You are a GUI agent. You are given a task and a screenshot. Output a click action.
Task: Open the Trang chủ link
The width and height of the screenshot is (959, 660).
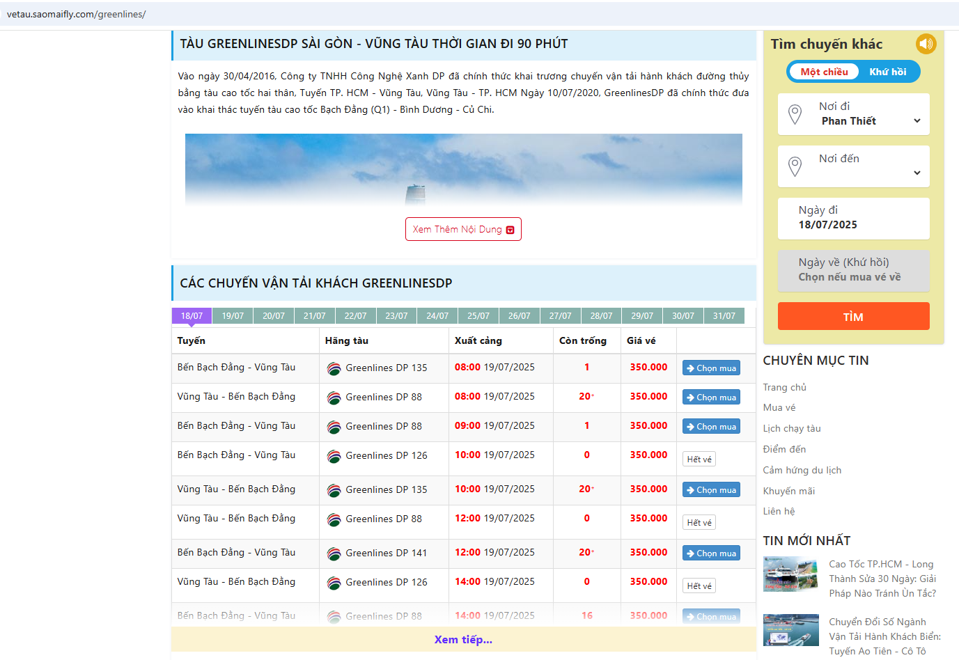point(784,388)
